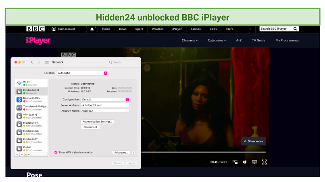Open Weather in BBC navigation
Screen dimensions: 325x182
158,29
